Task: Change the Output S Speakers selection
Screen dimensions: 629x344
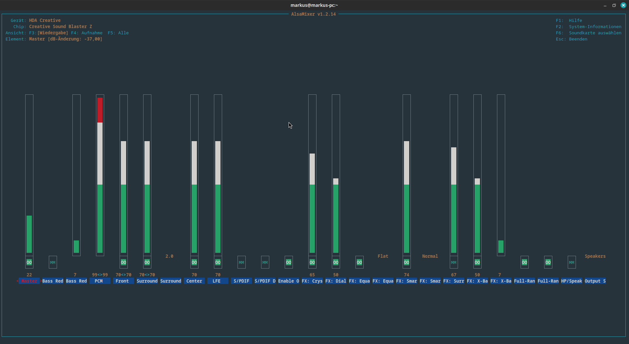Action: point(595,256)
